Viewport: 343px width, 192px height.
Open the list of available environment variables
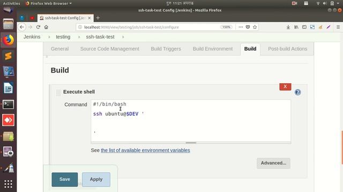click(x=145, y=150)
